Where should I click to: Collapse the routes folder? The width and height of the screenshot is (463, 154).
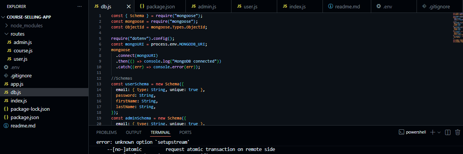coord(18,34)
